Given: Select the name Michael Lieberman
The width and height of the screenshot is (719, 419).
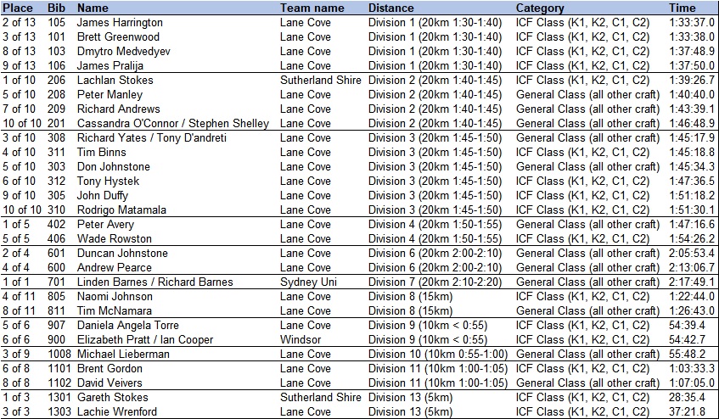Looking at the screenshot, I should (x=123, y=354).
